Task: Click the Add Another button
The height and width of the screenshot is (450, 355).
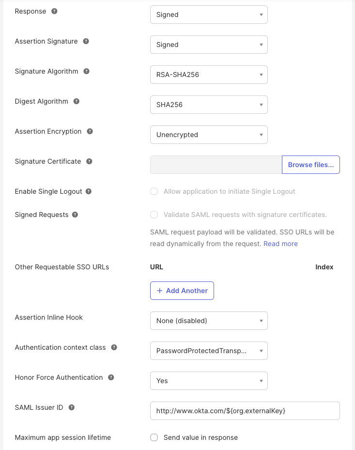Action: tap(182, 291)
